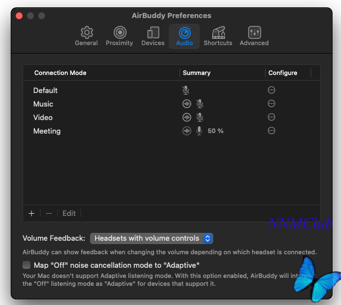Image resolution: width=341 pixels, height=305 pixels.
Task: Click the muted microphone icon in Music row
Action: (200, 104)
